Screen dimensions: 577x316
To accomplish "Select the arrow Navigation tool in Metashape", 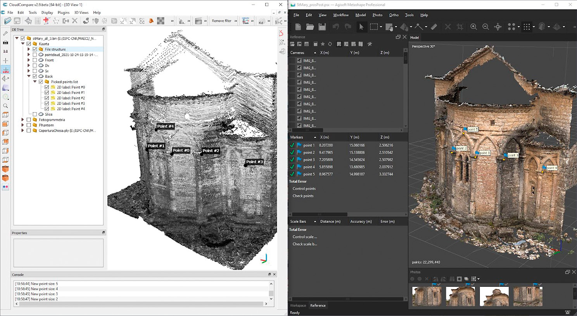I will pyautogui.click(x=361, y=27).
